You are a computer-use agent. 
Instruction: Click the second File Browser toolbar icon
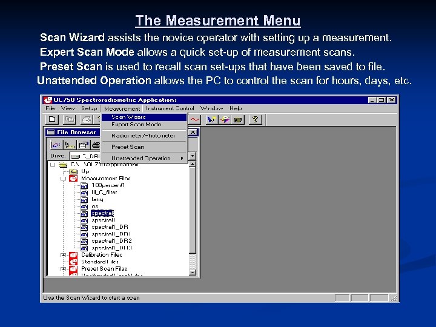70,145
